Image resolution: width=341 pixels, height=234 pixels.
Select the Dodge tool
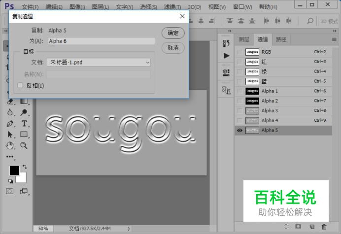[24, 112]
